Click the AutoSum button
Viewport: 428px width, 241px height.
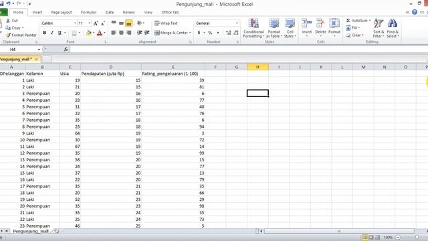coord(356,21)
